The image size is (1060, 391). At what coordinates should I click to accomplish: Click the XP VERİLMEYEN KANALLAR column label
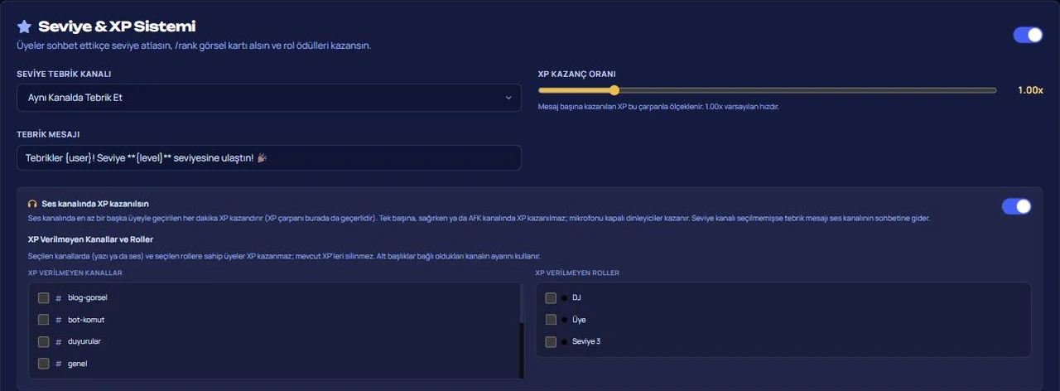[x=75, y=273]
